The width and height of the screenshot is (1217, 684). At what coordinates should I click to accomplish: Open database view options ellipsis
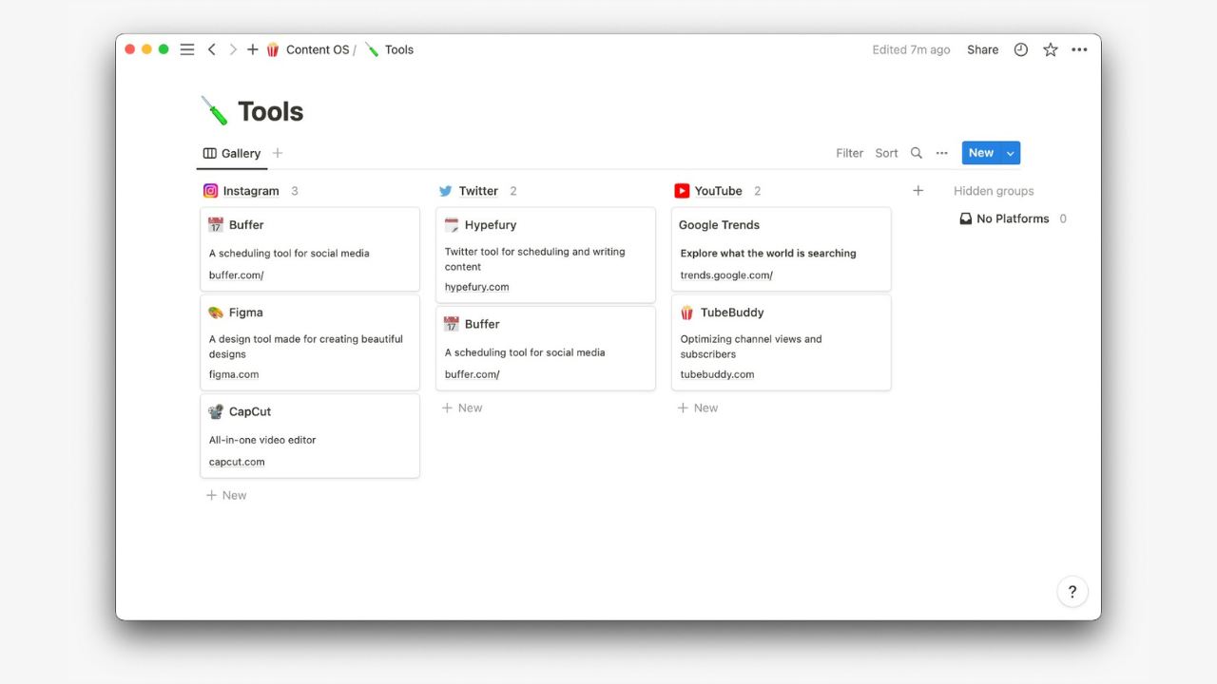point(942,153)
